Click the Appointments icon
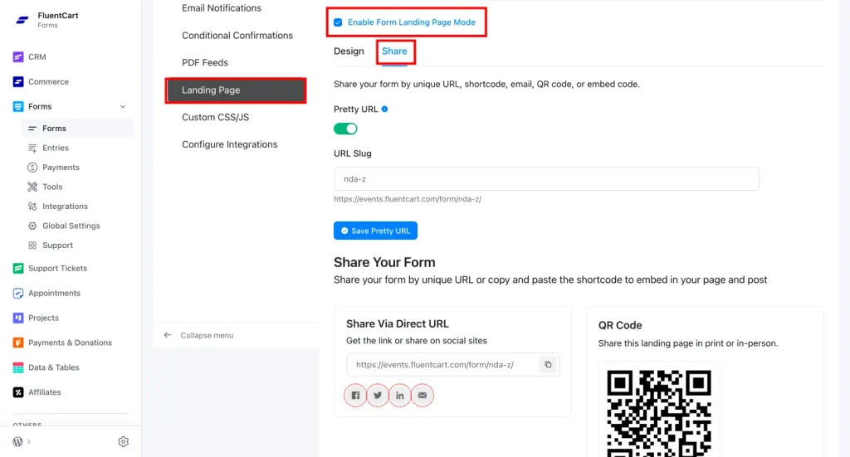 coord(18,293)
